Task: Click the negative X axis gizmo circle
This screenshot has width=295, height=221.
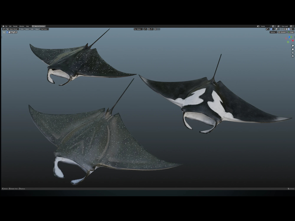Action: [286, 38]
